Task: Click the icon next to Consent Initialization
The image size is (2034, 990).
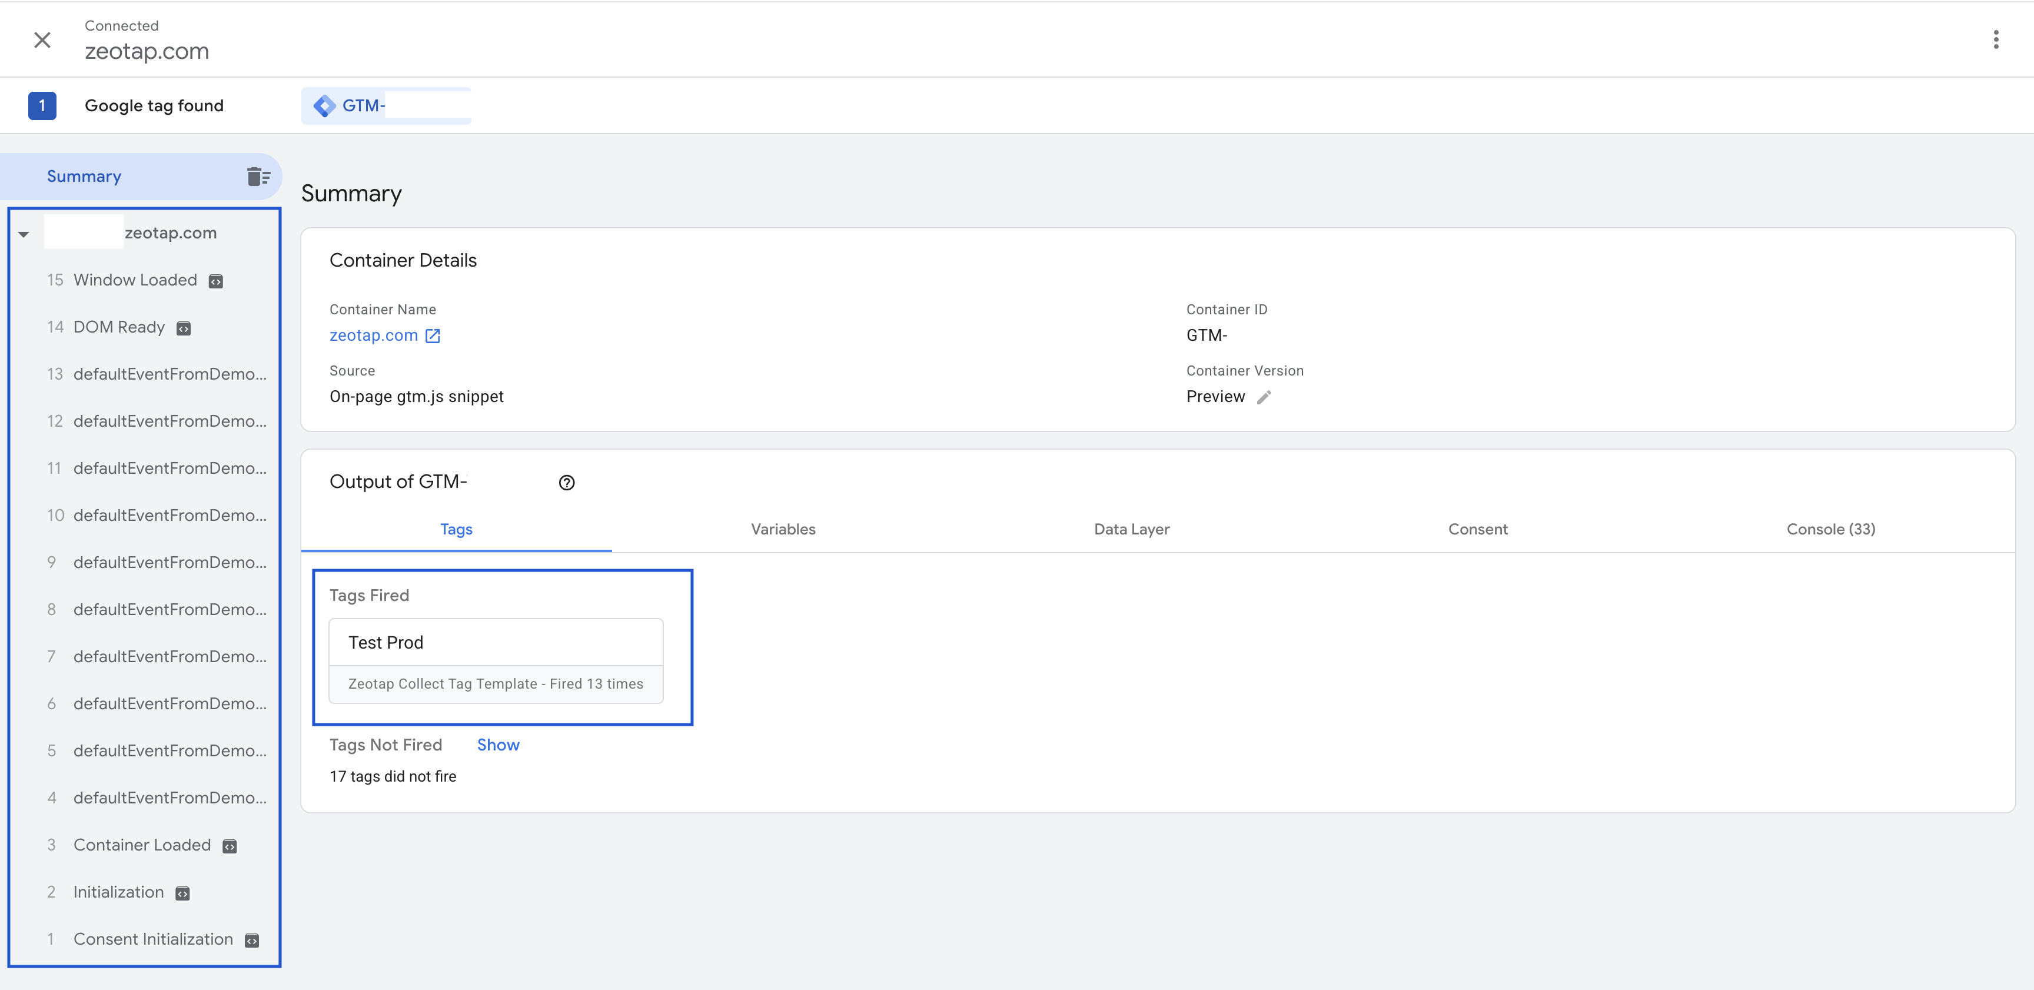Action: click(x=252, y=940)
